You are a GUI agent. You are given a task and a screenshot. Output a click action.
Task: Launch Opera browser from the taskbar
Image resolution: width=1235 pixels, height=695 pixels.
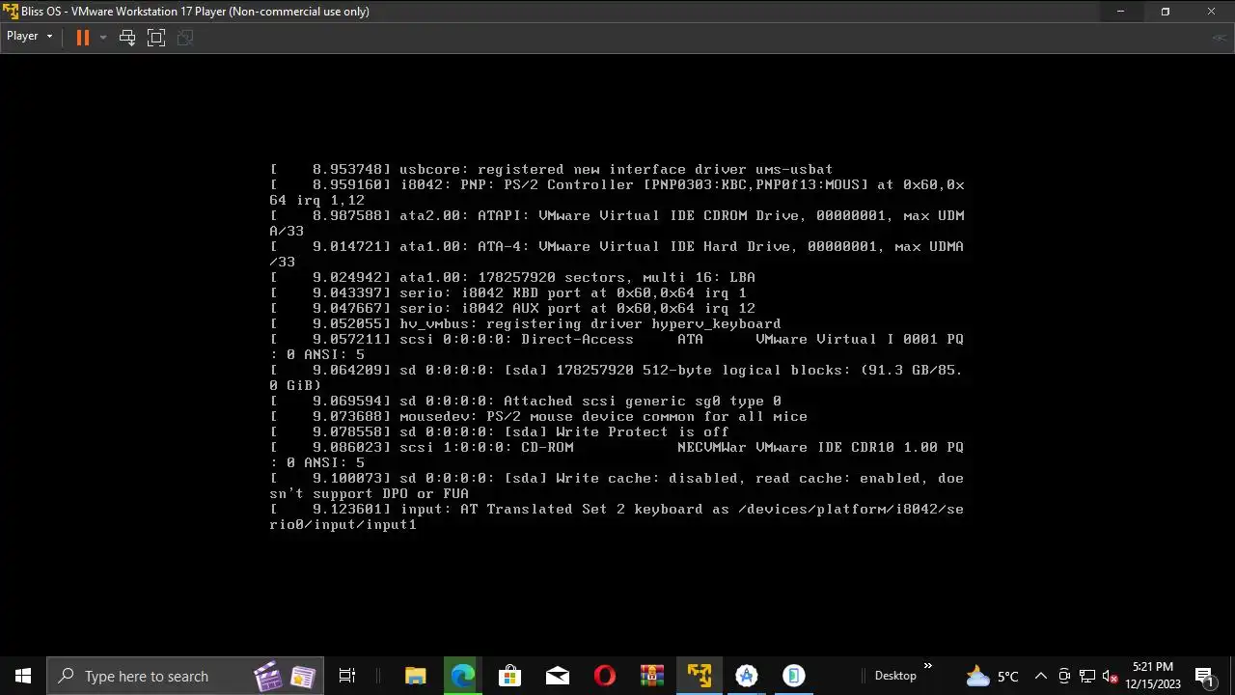click(x=605, y=676)
